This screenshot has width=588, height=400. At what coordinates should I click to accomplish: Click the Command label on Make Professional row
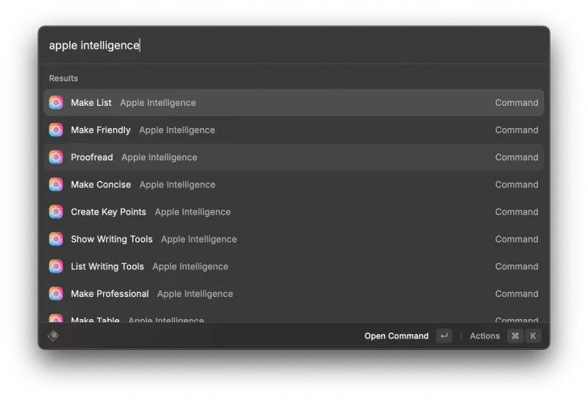pos(517,294)
